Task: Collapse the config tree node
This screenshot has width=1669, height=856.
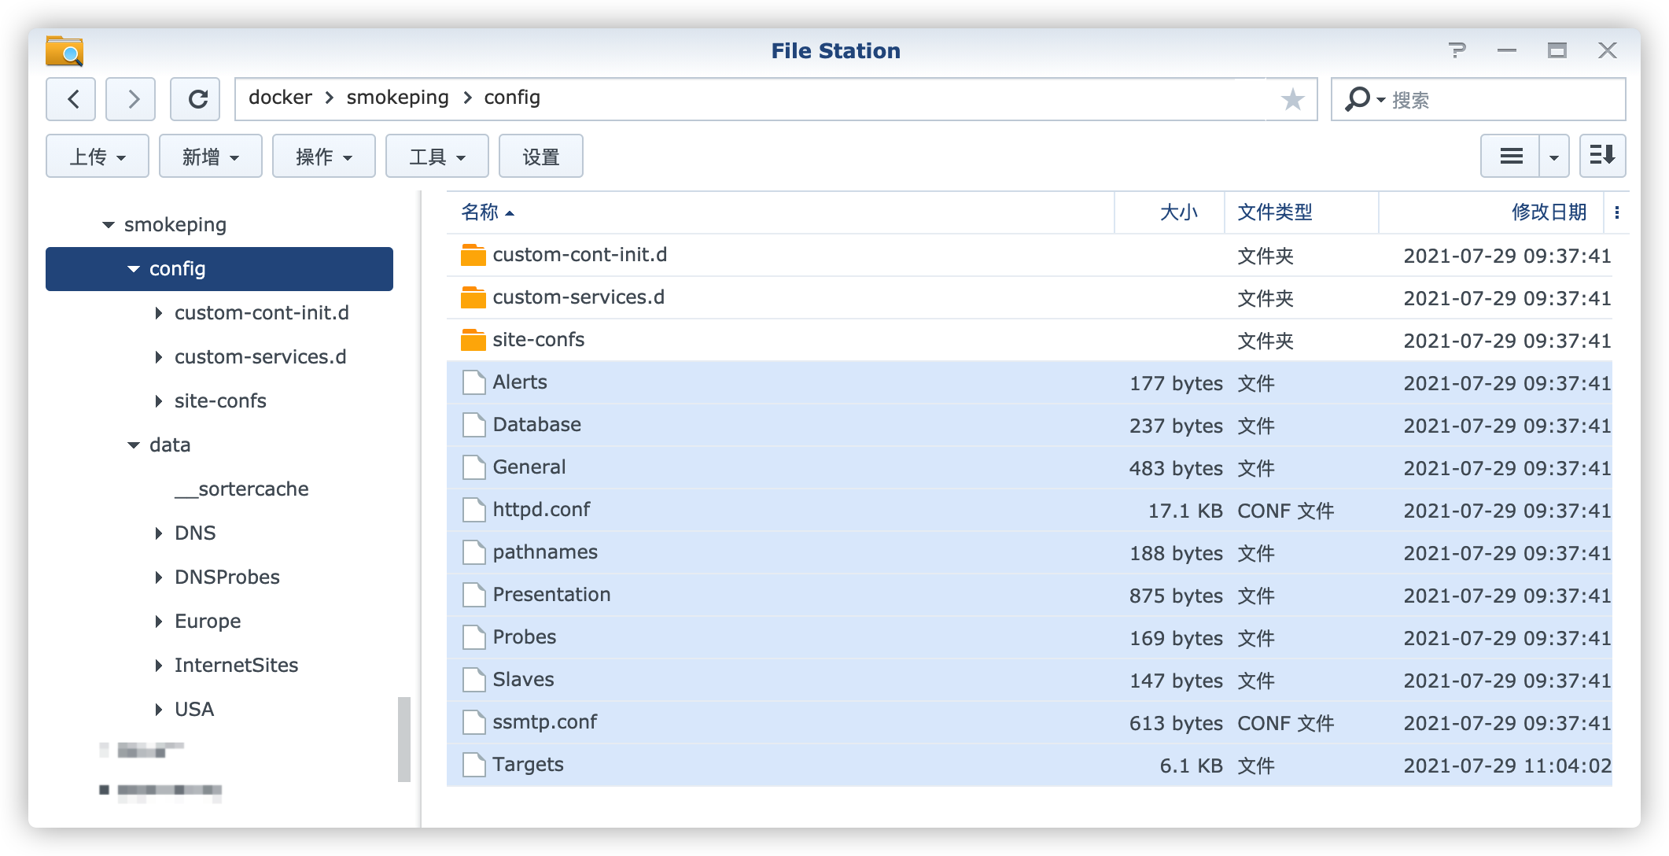Action: point(133,269)
